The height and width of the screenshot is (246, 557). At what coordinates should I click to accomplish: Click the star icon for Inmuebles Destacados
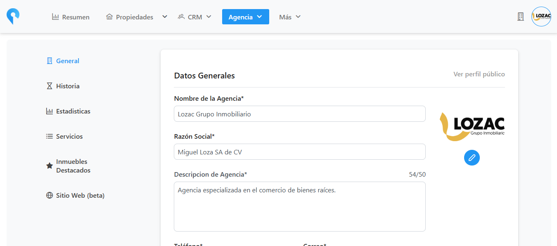[x=50, y=166]
